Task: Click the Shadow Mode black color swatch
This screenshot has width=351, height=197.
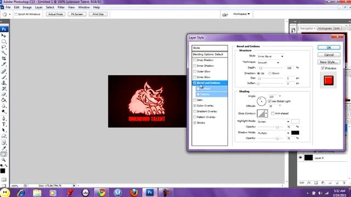Action: [295, 133]
